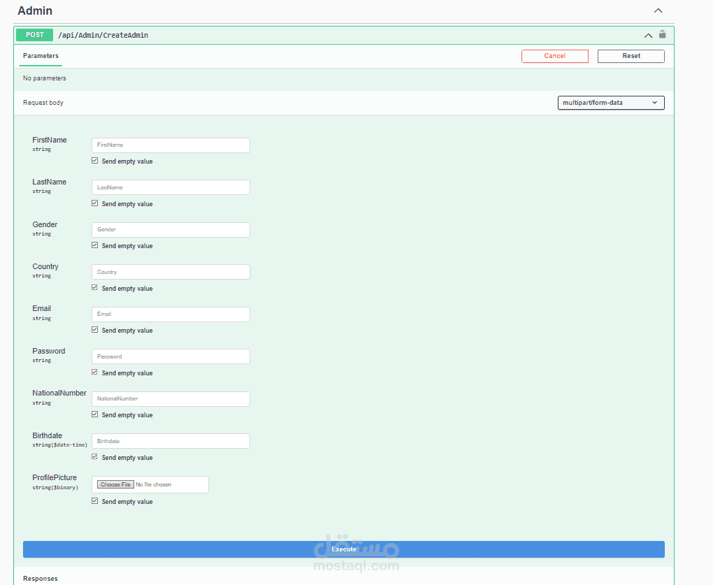Collapse the Admin section chevron
Screen dimensions: 713x585
pyautogui.click(x=658, y=10)
